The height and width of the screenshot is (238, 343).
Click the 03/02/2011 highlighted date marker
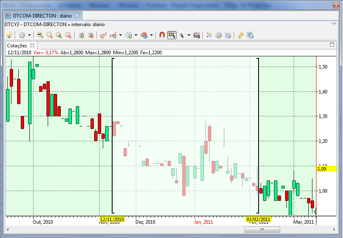(x=258, y=219)
